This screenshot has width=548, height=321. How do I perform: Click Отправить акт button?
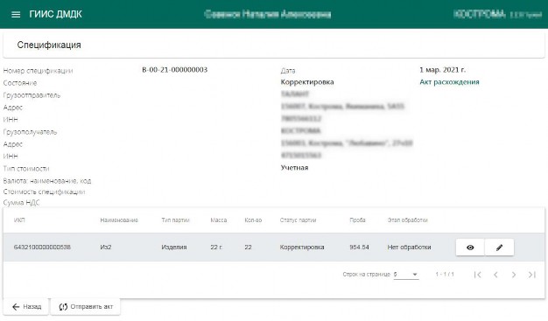pos(86,307)
